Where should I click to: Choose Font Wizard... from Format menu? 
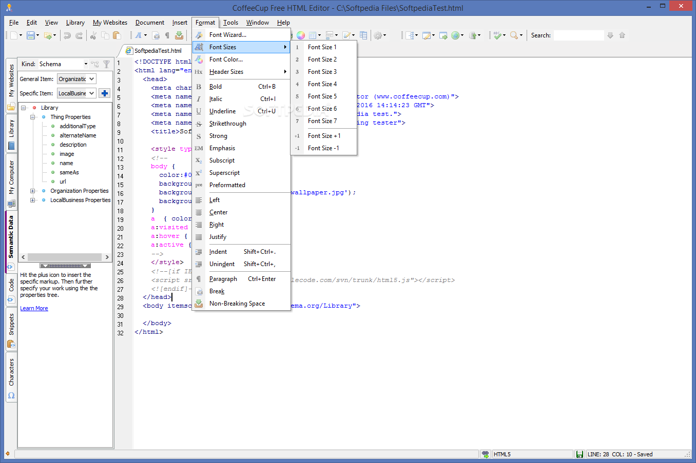(x=241, y=35)
